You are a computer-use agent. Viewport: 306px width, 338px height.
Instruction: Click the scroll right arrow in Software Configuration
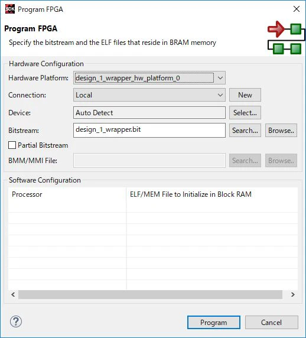tap(292, 294)
